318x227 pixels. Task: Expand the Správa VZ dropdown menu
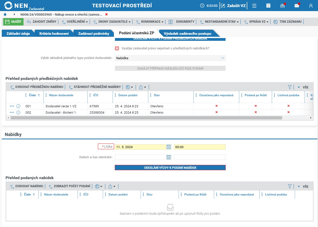pyautogui.click(x=256, y=22)
